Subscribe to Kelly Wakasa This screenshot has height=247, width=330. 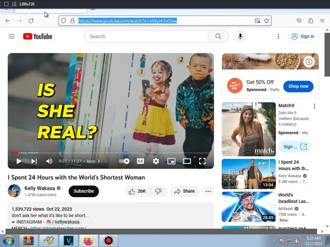coord(84,191)
